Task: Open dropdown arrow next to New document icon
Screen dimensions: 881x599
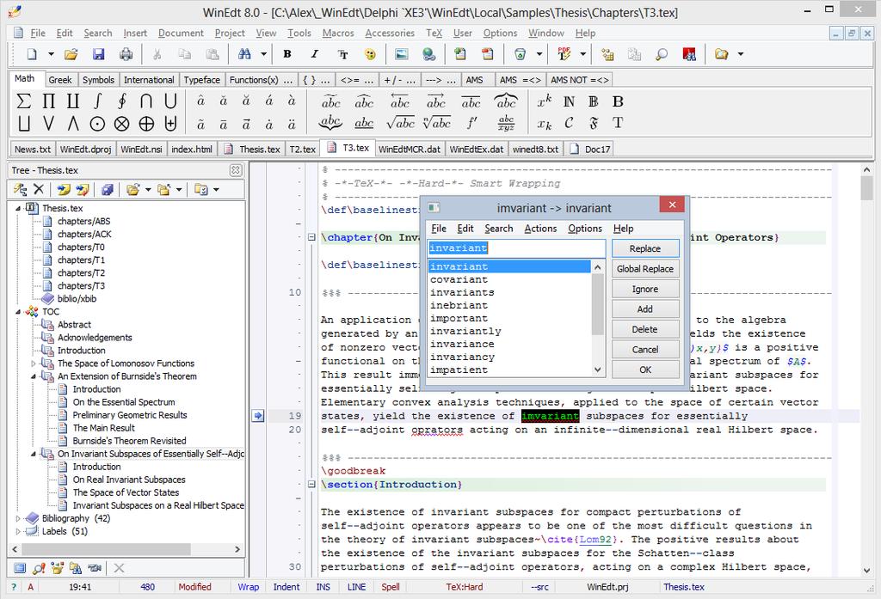Action: pos(51,54)
